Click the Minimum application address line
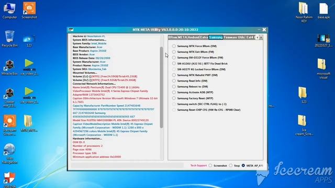This screenshot has width=335, height=188. tap(97, 157)
